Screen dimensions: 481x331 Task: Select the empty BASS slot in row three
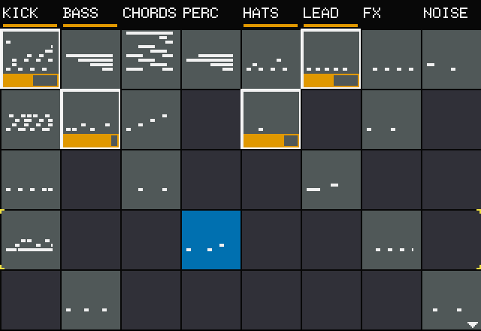pos(90,179)
